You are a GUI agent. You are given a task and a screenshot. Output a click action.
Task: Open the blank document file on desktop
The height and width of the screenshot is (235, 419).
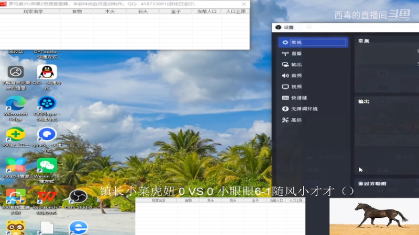tap(47, 228)
